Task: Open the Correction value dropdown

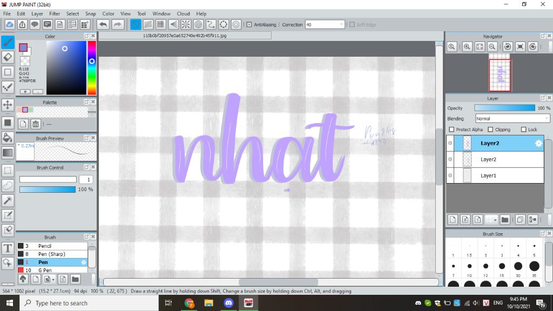Action: (x=341, y=25)
